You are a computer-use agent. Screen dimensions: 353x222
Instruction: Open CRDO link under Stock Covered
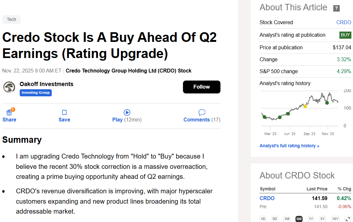344,22
